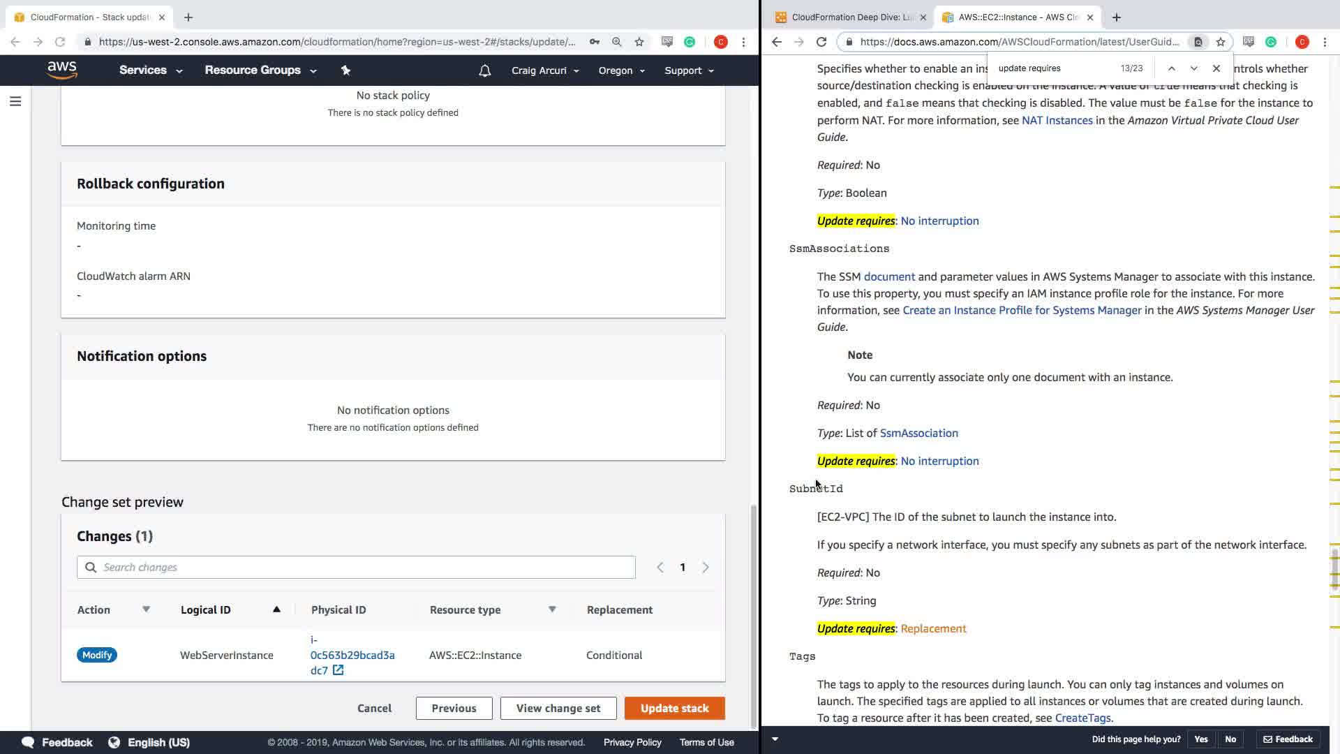This screenshot has width=1340, height=754.
Task: Open the Replacement update link
Action: point(933,628)
